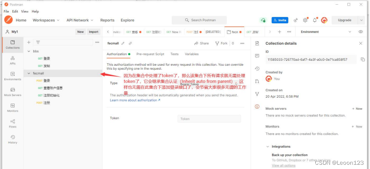Click View all options link
The width and height of the screenshot is (370, 169).
(283, 166)
